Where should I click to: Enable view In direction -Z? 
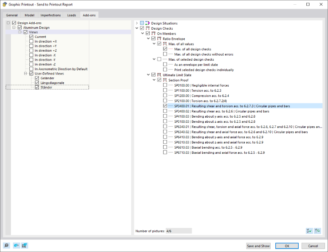click(x=32, y=64)
